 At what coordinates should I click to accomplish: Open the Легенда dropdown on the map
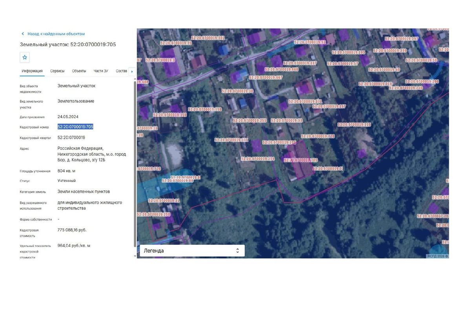[x=192, y=251]
